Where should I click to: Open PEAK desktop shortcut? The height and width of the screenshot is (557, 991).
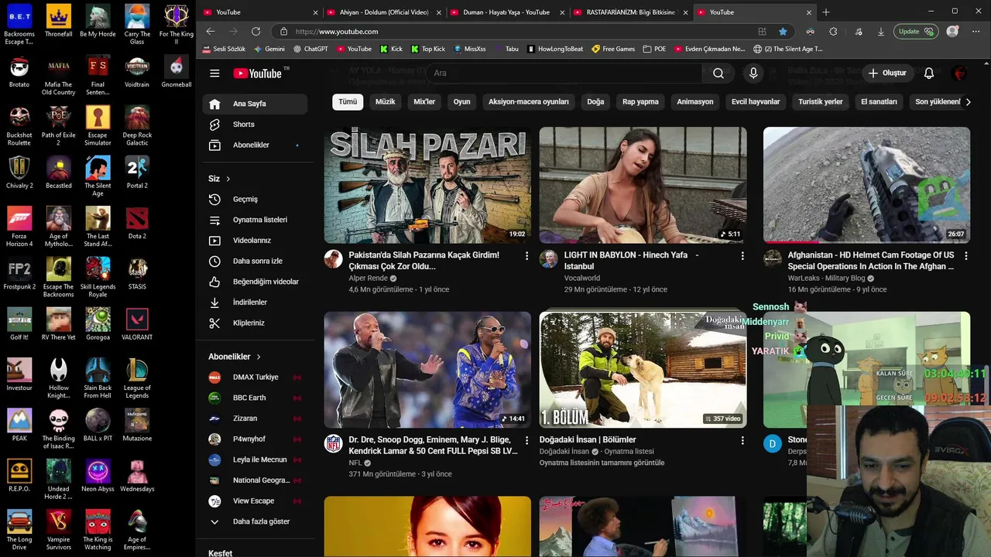pos(19,425)
